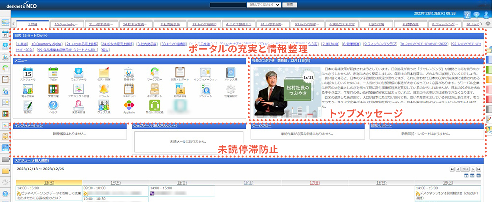Open the 設備予約 facility reservation icon

tap(129, 73)
